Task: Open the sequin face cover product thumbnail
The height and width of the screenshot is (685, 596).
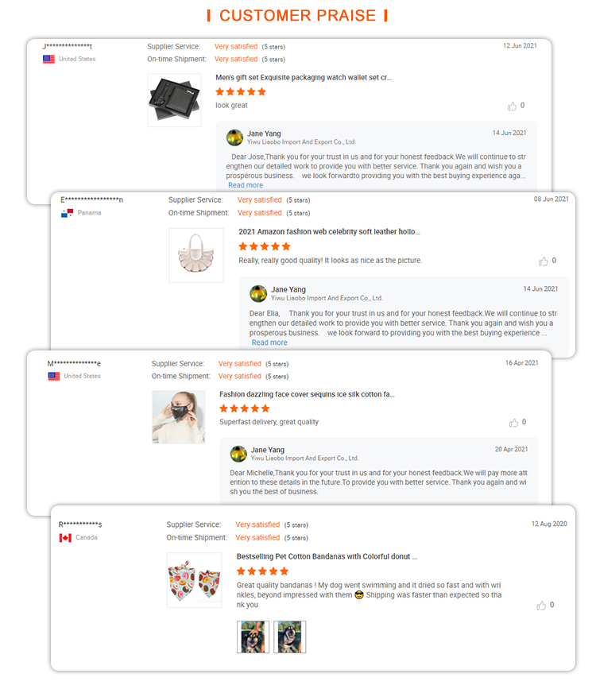Action: [x=179, y=417]
